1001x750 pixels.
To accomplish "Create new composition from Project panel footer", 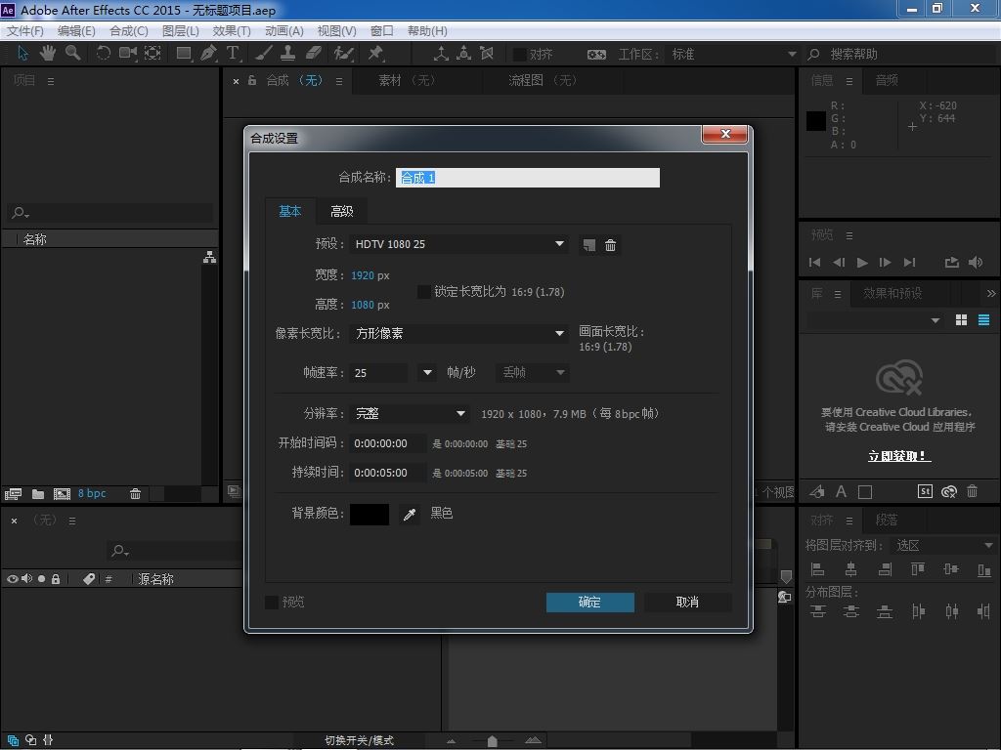I will point(62,493).
